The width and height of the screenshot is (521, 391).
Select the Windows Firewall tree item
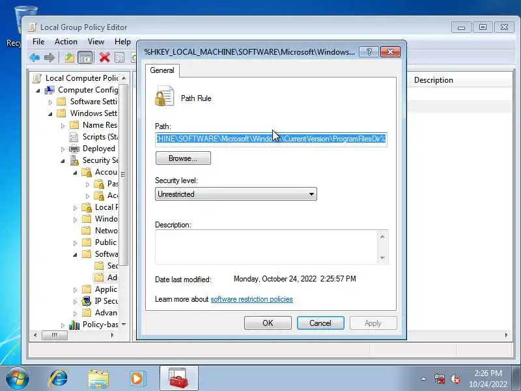click(106, 219)
